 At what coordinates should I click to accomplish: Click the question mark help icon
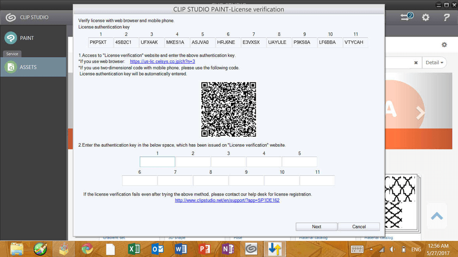coord(446,18)
